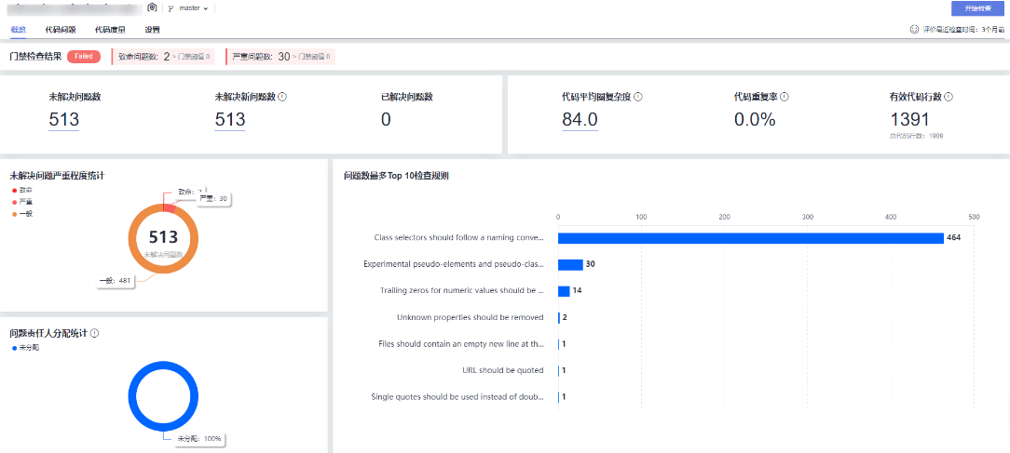
Task: Toggle the 严重 legend item
Action: (22, 202)
